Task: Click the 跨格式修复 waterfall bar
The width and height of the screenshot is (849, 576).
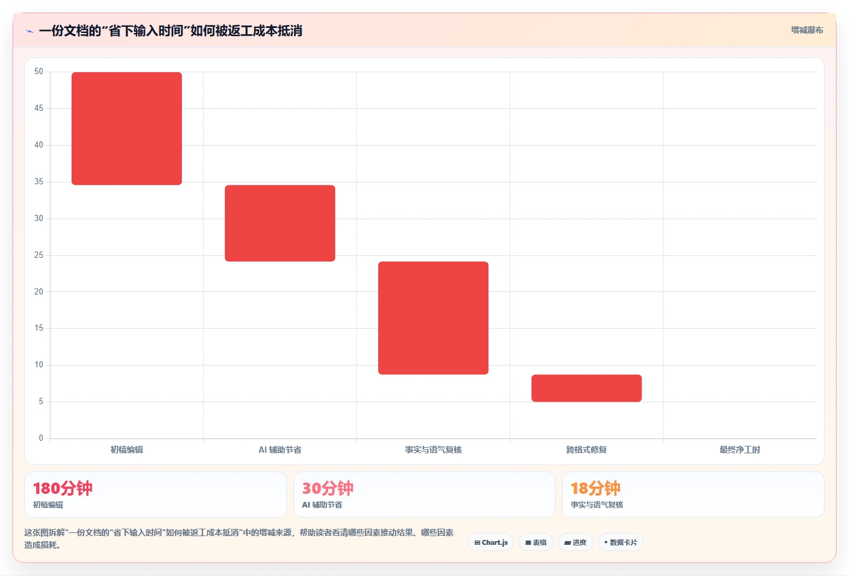Action: 586,388
